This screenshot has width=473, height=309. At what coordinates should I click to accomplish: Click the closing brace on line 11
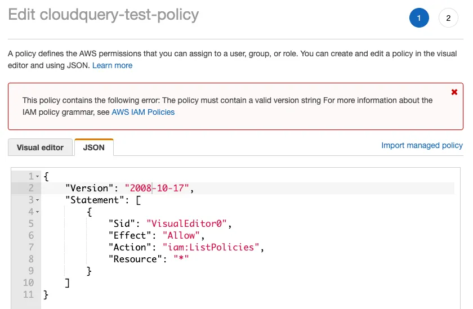point(46,294)
